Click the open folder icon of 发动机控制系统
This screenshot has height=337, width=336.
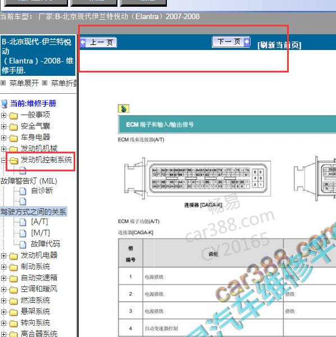click(x=13, y=160)
